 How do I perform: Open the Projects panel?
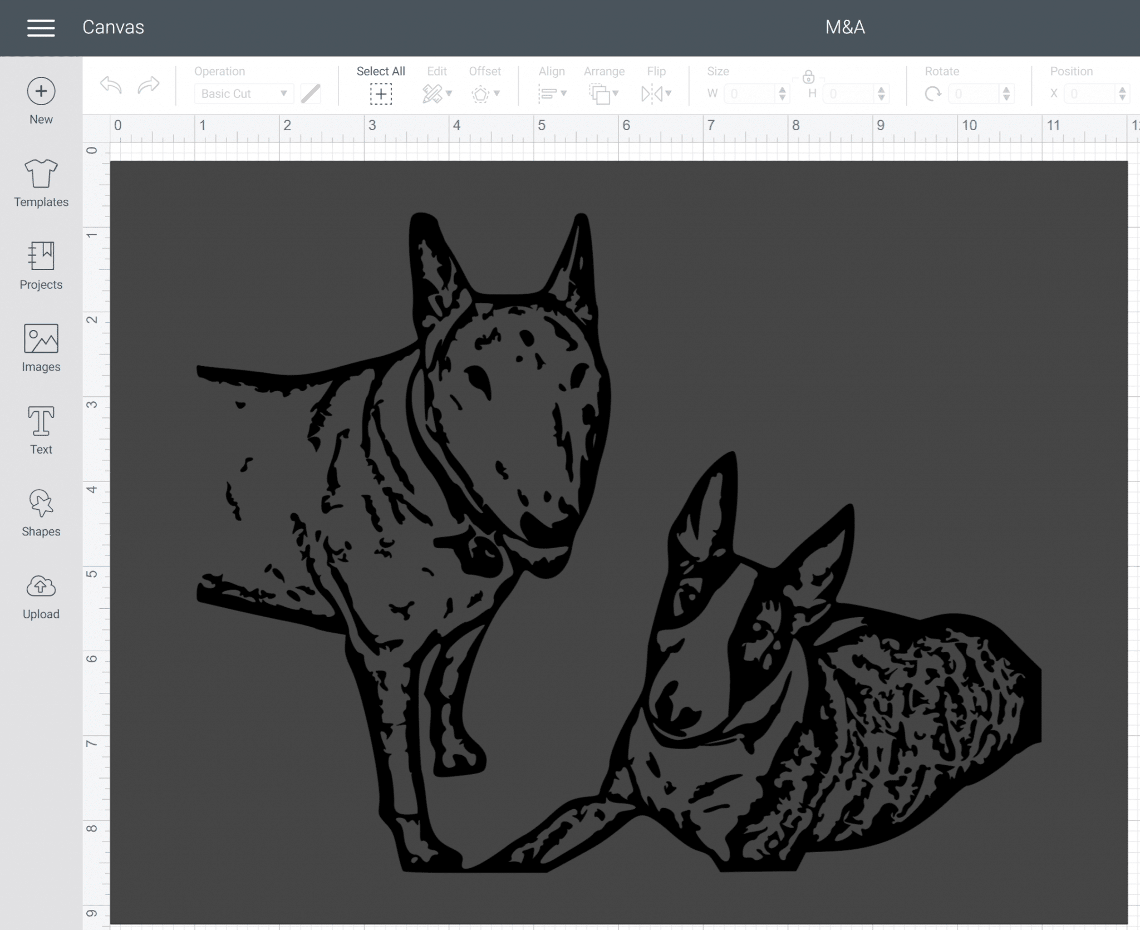pos(41,264)
